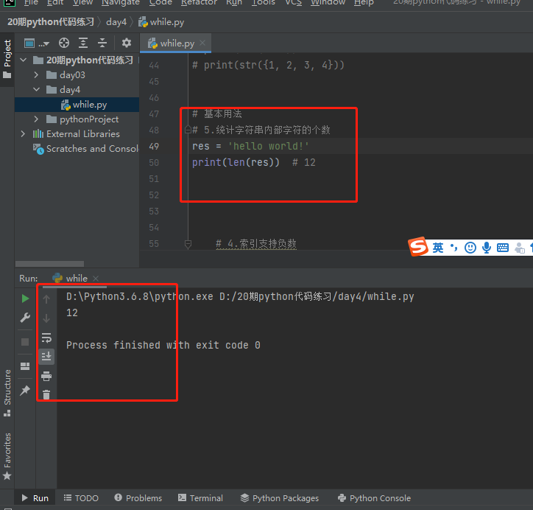
Task: Open the Navigate menu
Action: (121, 3)
